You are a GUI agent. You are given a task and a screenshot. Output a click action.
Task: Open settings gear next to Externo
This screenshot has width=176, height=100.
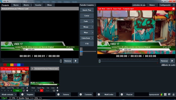coord(58,94)
